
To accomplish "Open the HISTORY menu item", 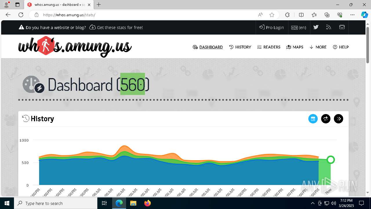I will tap(240, 47).
